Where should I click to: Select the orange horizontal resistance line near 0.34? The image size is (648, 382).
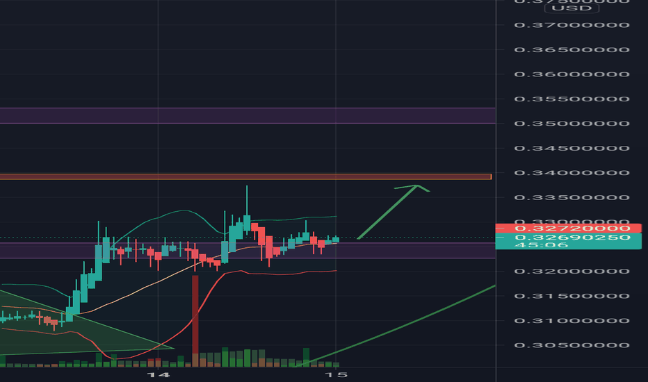[x=246, y=176]
